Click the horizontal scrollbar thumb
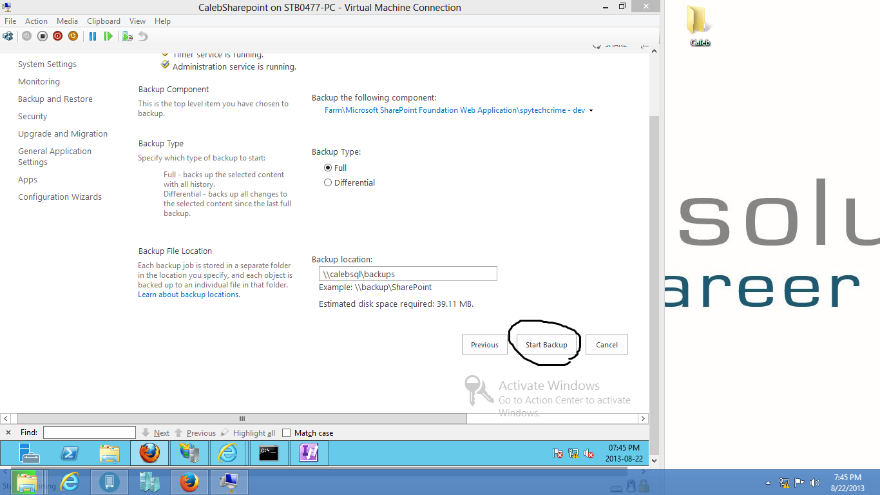Image resolution: width=880 pixels, height=495 pixels. 242,418
